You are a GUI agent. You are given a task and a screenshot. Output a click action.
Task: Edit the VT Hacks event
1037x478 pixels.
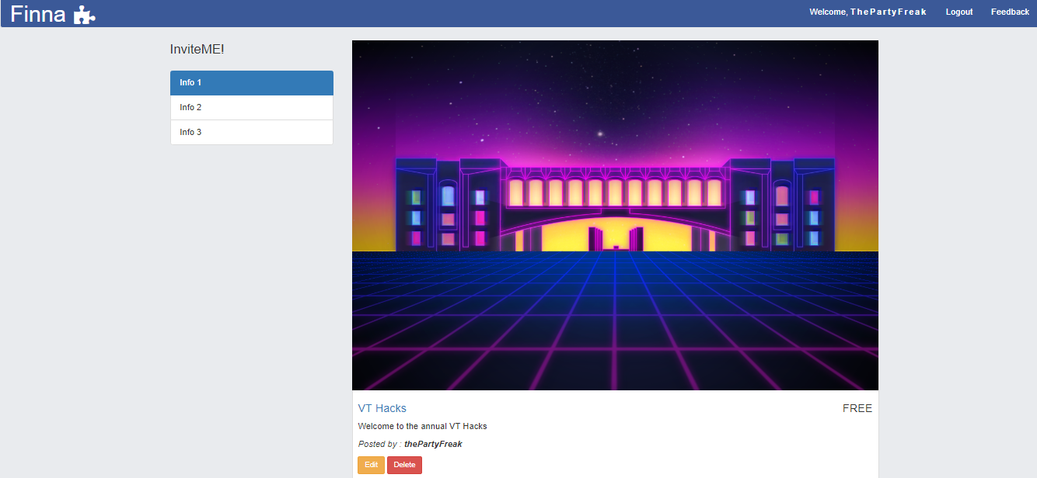[371, 465]
